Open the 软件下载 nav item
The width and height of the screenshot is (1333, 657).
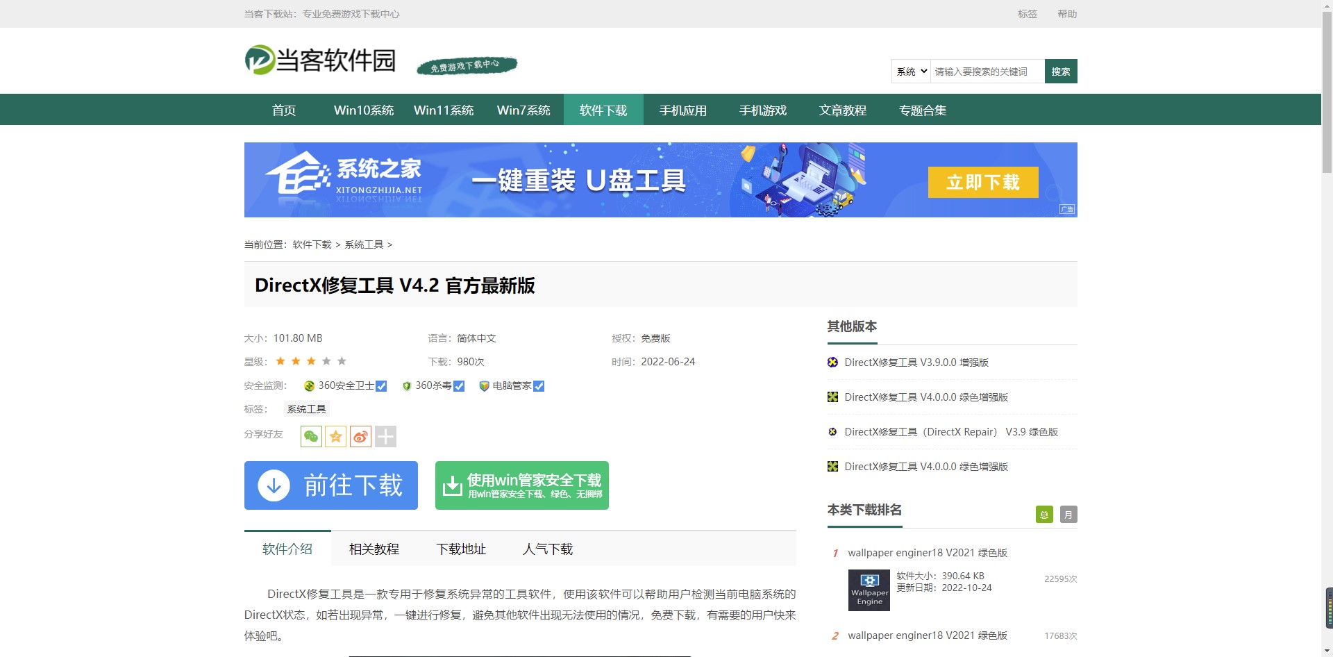coord(603,110)
